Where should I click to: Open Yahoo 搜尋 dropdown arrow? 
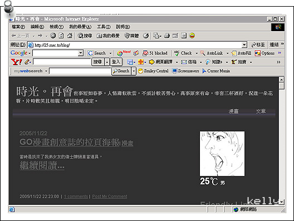coord(107,62)
